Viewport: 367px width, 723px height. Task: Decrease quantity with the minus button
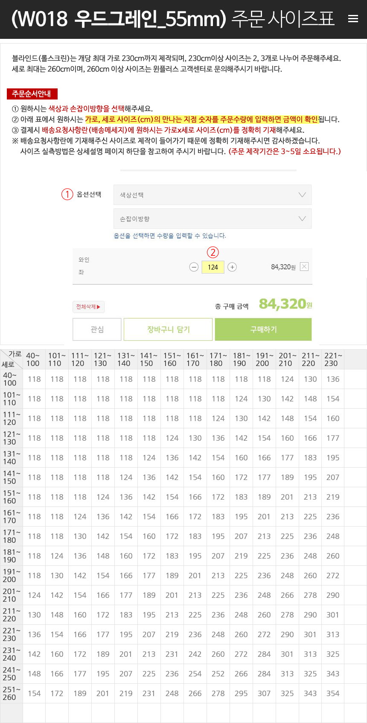[x=194, y=267]
